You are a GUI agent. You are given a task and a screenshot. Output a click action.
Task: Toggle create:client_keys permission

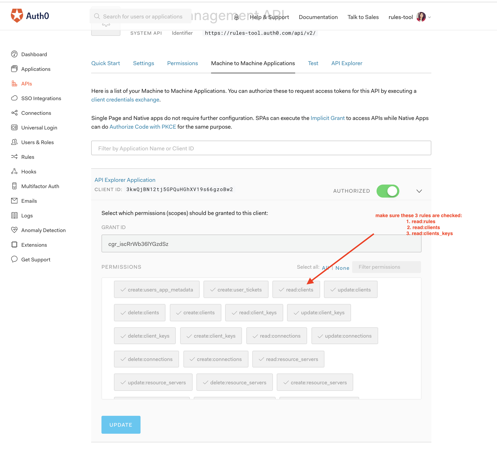[211, 336]
